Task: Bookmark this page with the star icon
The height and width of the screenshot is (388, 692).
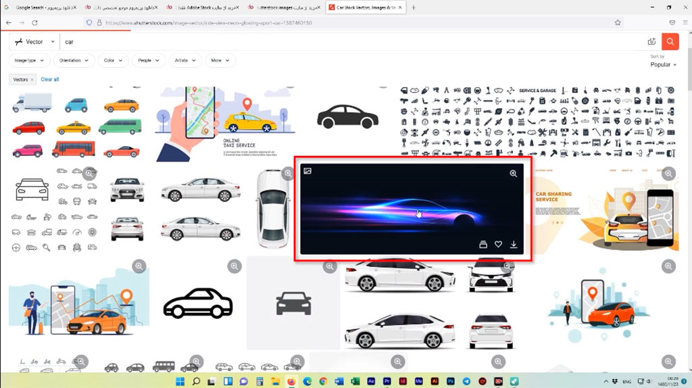Action: (x=618, y=22)
